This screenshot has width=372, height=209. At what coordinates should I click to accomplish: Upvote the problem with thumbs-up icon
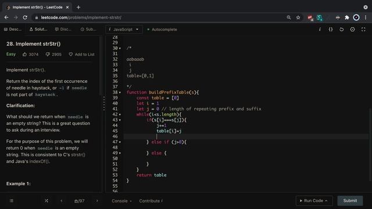[x=24, y=54]
